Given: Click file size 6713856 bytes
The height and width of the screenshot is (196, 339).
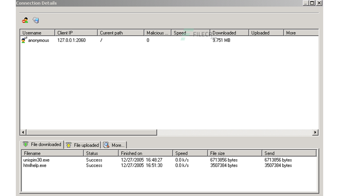Looking at the screenshot, I should [224, 160].
